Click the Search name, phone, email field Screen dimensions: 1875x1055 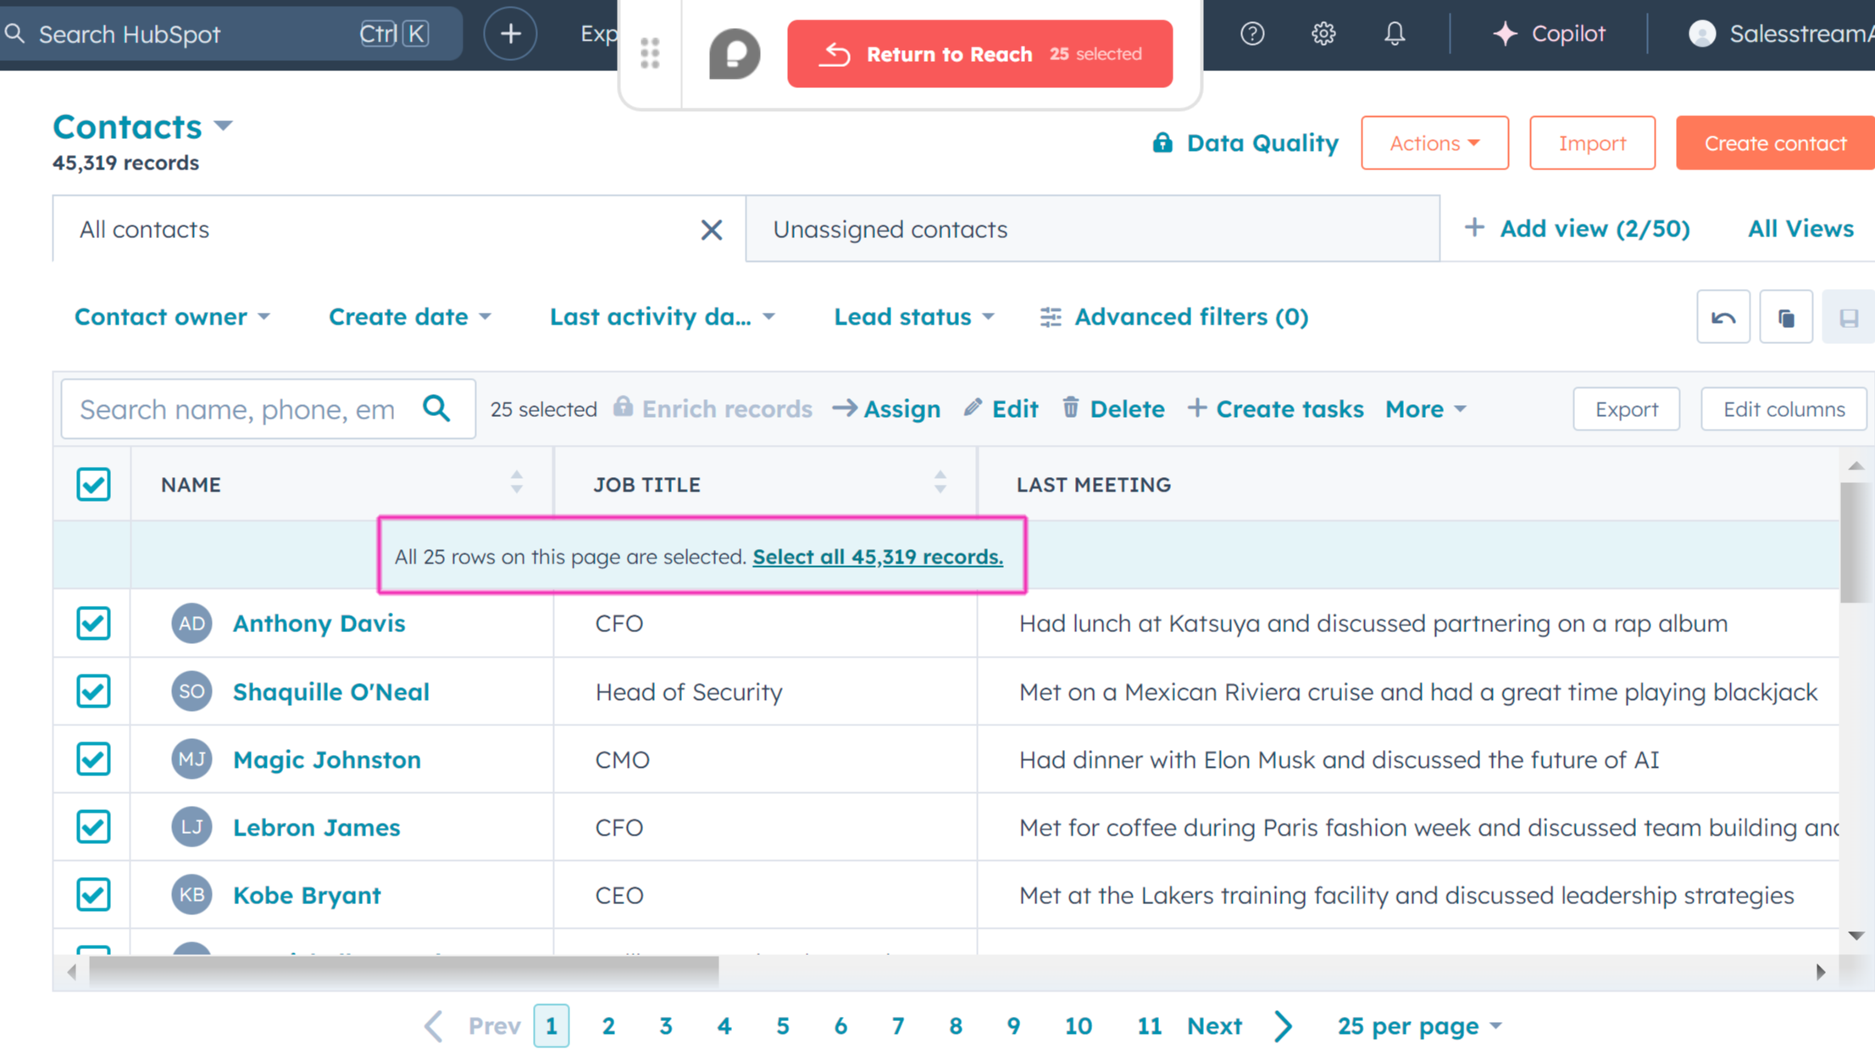[238, 409]
